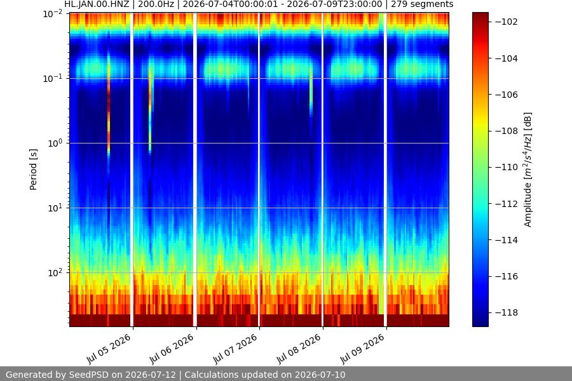The image size is (572, 381).
Task: Click the −102 colorbar tick label
Action: click(507, 22)
